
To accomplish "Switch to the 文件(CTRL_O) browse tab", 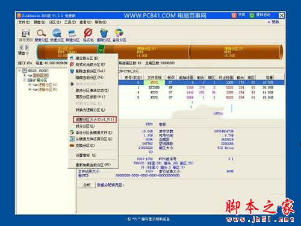I will [128, 71].
